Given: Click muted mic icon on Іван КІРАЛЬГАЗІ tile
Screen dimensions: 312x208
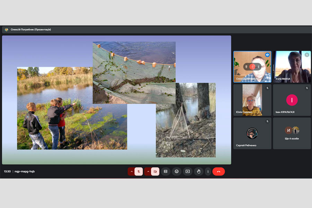Looking at the screenshot, I should (307, 88).
